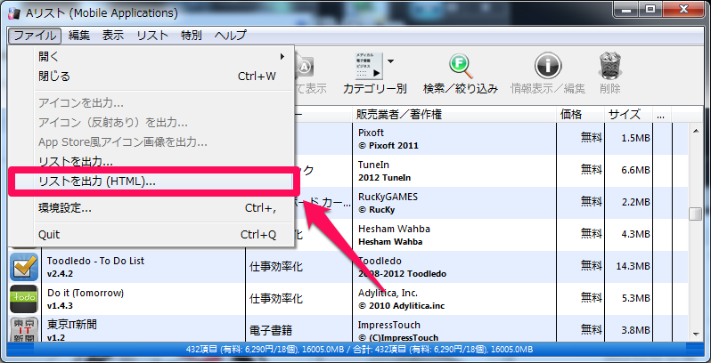Click RucKyGAMES vendor cell

pos(454,203)
